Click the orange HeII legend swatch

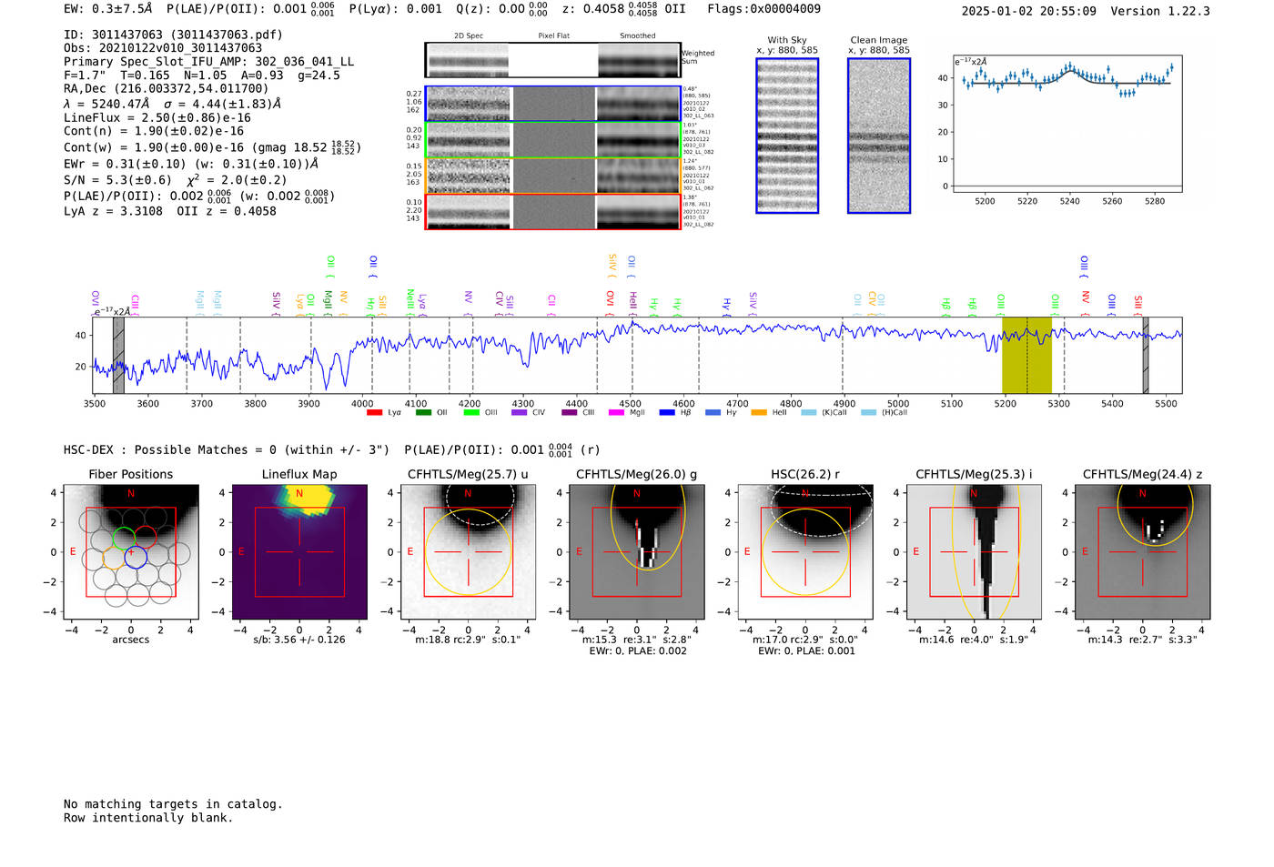[759, 412]
